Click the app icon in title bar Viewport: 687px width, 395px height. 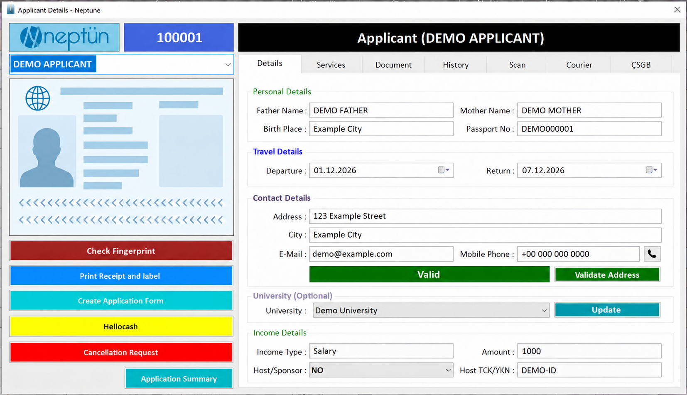tap(10, 10)
